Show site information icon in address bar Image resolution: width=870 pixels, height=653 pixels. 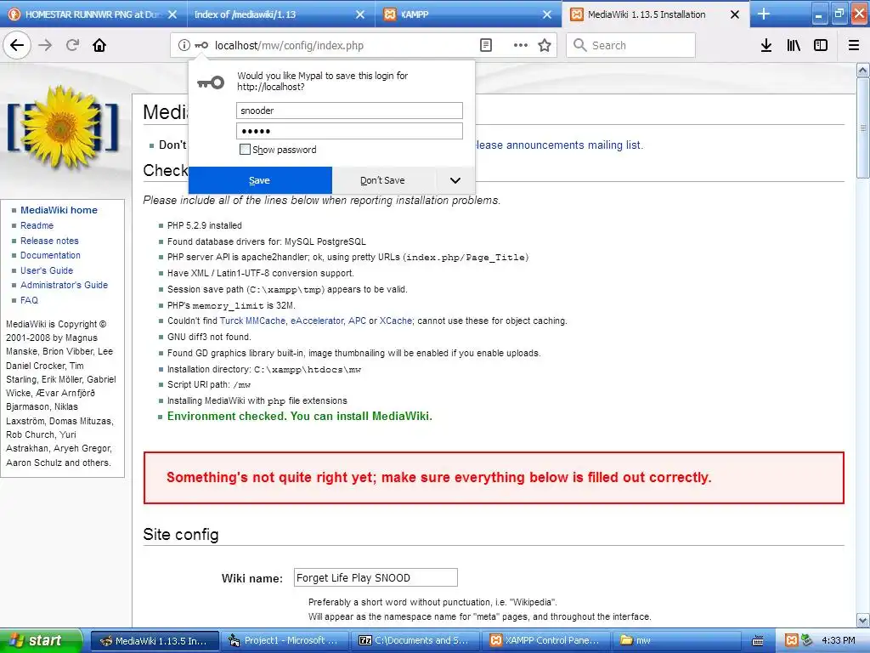pyautogui.click(x=184, y=46)
